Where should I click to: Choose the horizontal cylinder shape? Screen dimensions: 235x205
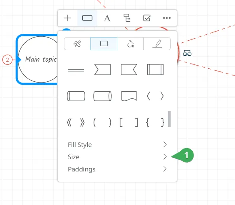coord(76,96)
